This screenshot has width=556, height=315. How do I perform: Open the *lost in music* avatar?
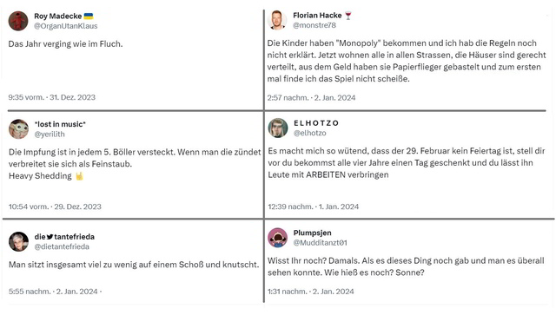pyautogui.click(x=19, y=129)
